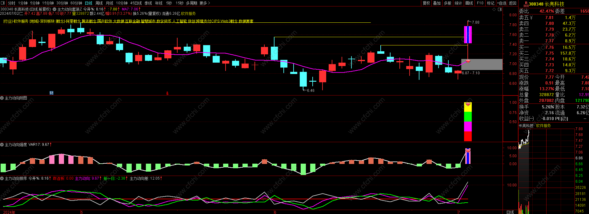
Task: Open the 跨境支付CIPS concept link
Action: [208, 21]
